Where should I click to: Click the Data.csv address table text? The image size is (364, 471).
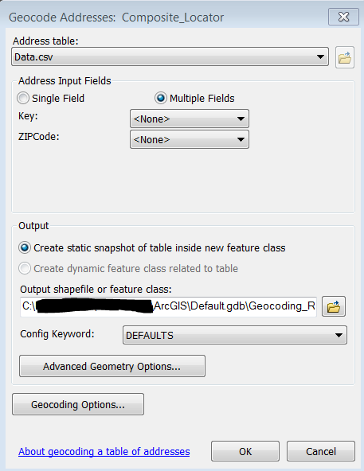(33, 57)
